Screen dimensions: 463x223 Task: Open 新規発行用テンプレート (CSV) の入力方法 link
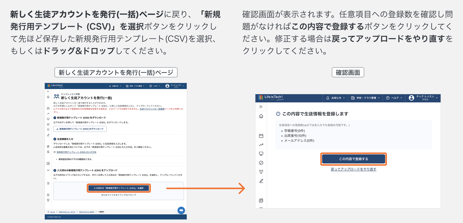(x=76, y=152)
